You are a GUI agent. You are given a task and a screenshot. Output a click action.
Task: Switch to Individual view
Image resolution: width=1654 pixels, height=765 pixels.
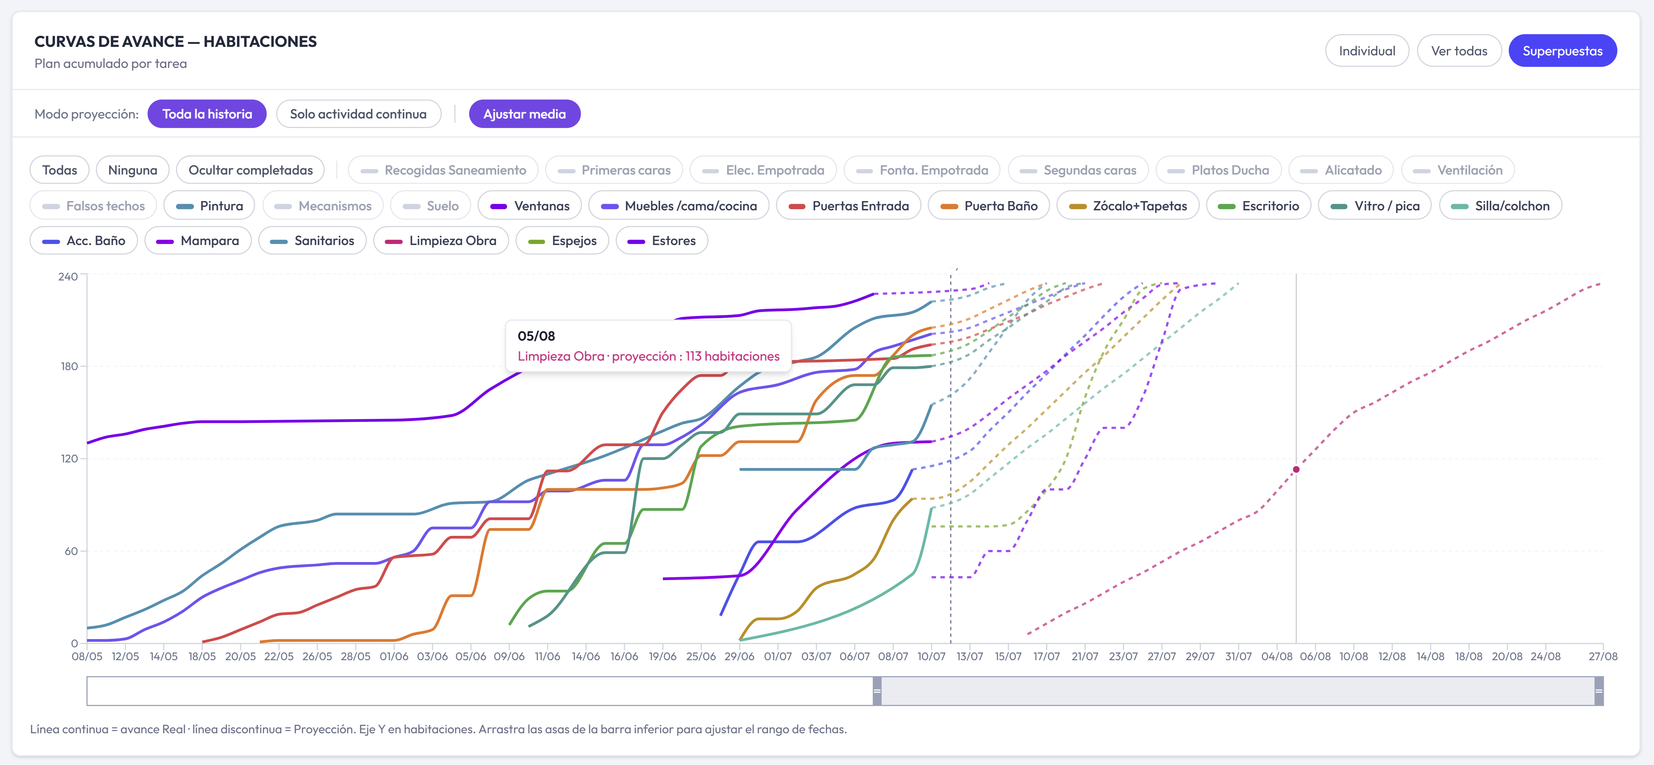coord(1367,51)
